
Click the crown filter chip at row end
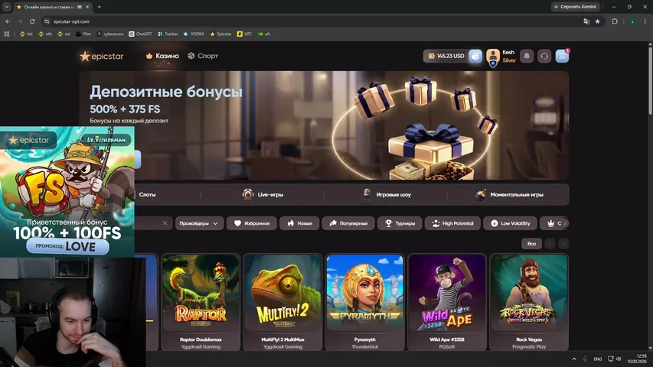(x=552, y=223)
